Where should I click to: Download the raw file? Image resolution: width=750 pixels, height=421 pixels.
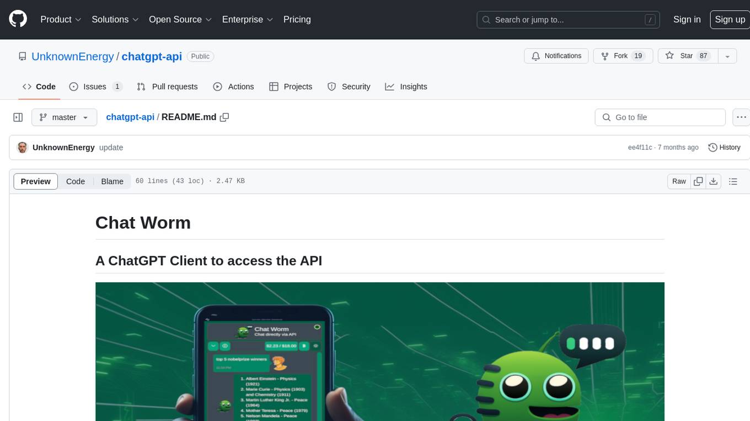coord(714,181)
